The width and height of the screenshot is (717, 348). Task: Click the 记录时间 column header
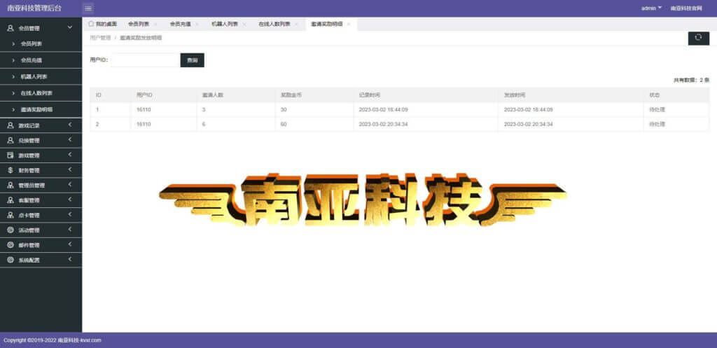370,95
